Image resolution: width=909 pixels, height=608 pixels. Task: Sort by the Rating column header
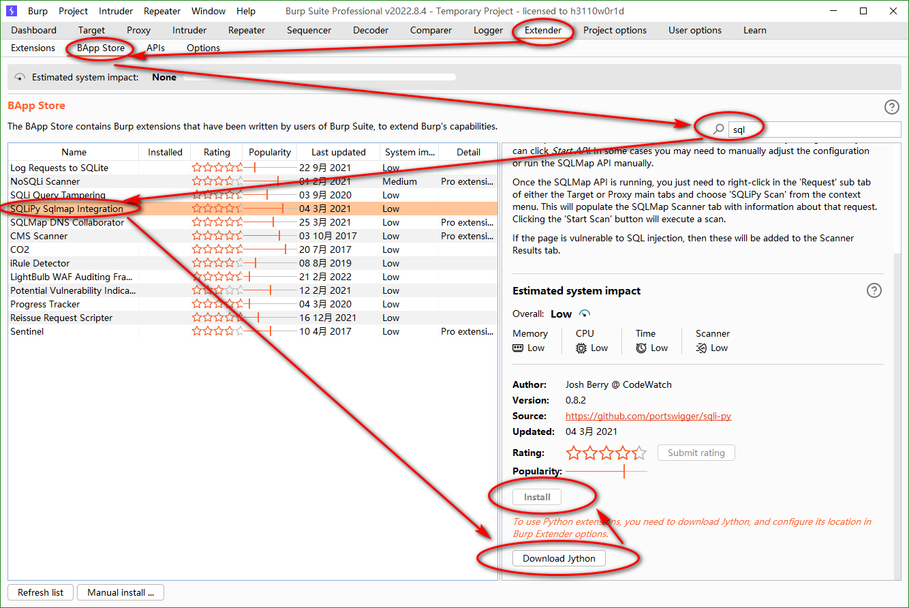click(217, 152)
